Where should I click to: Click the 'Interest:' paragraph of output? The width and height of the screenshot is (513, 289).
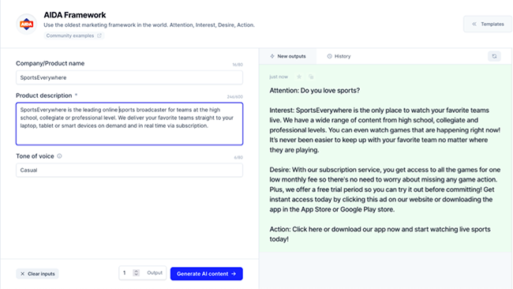(385, 130)
